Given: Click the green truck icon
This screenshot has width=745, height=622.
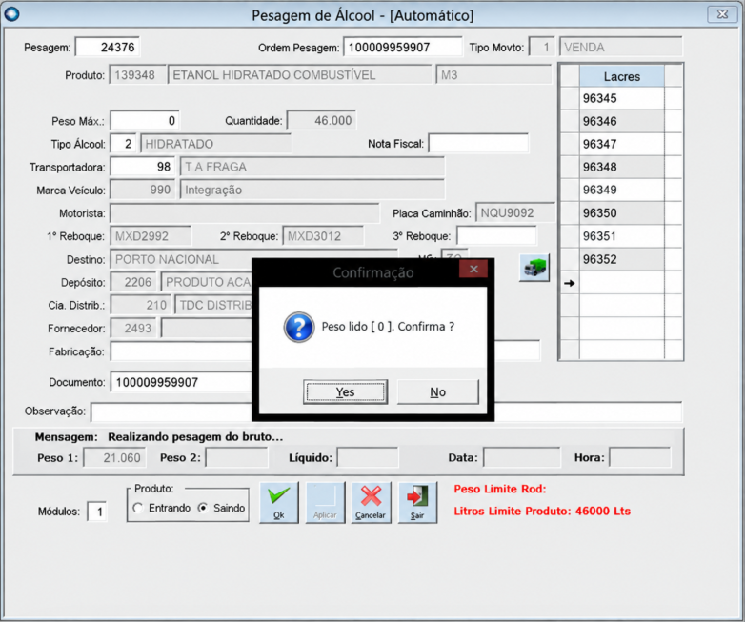Looking at the screenshot, I should 534,268.
